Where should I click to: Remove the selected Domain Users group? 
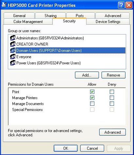click(x=113, y=75)
